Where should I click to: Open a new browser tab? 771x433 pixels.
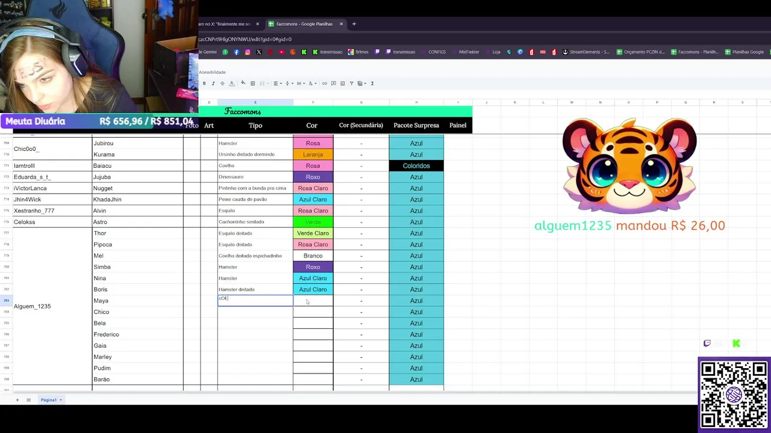354,24
